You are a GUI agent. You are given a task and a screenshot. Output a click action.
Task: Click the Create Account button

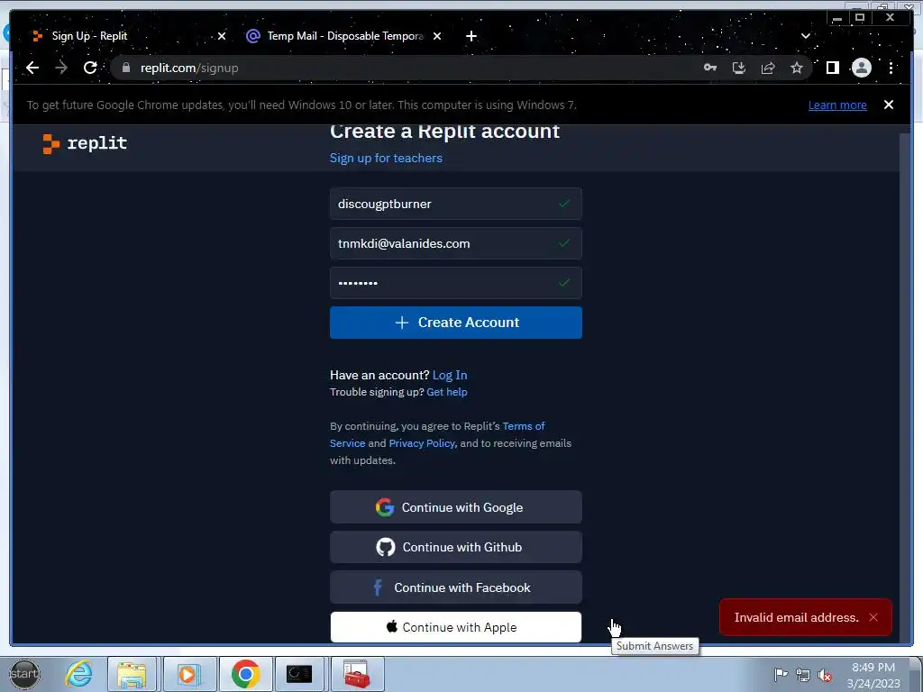455,323
